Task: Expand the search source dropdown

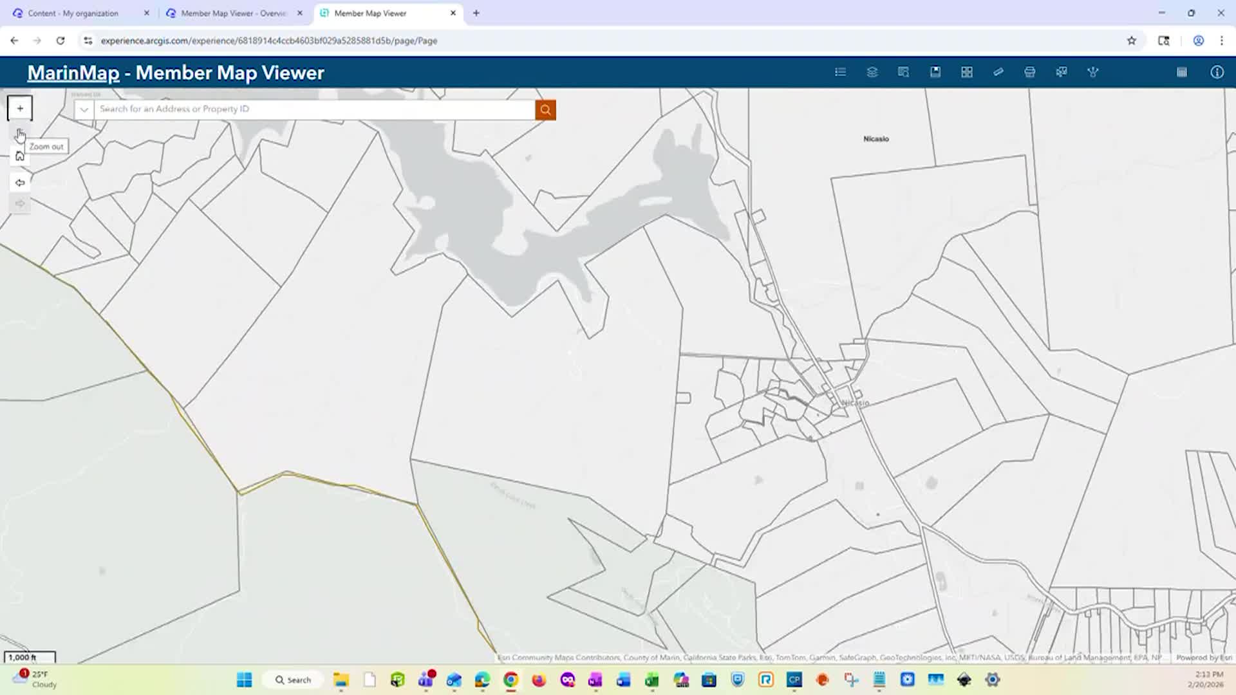Action: [x=84, y=109]
